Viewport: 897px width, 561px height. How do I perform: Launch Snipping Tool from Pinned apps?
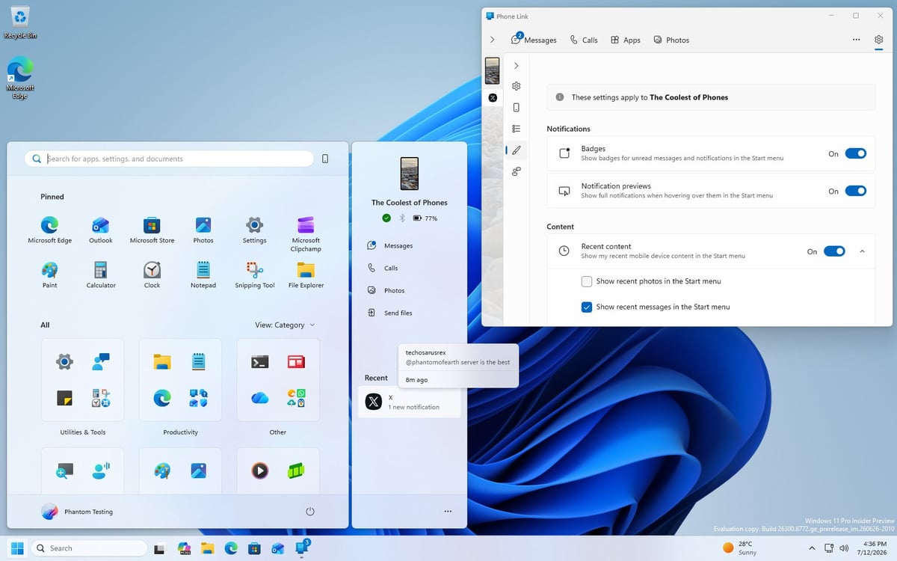254,275
